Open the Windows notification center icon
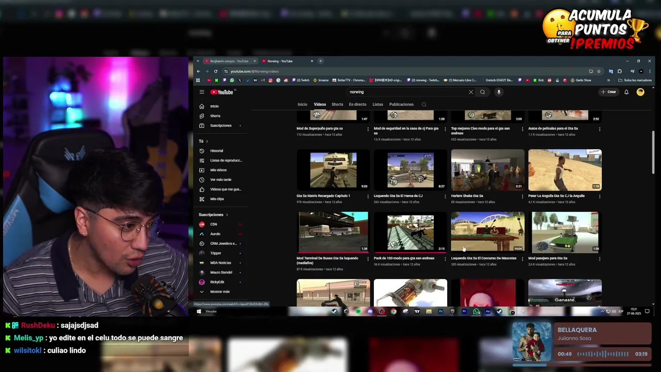Screen dimensions: 661x372 [647, 312]
